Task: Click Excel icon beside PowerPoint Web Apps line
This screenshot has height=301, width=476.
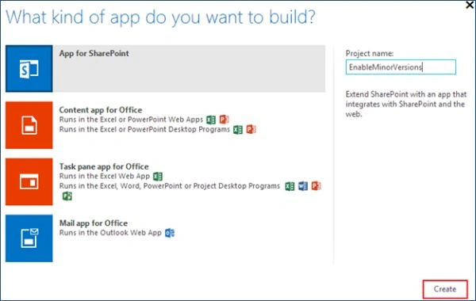Action: [211, 120]
